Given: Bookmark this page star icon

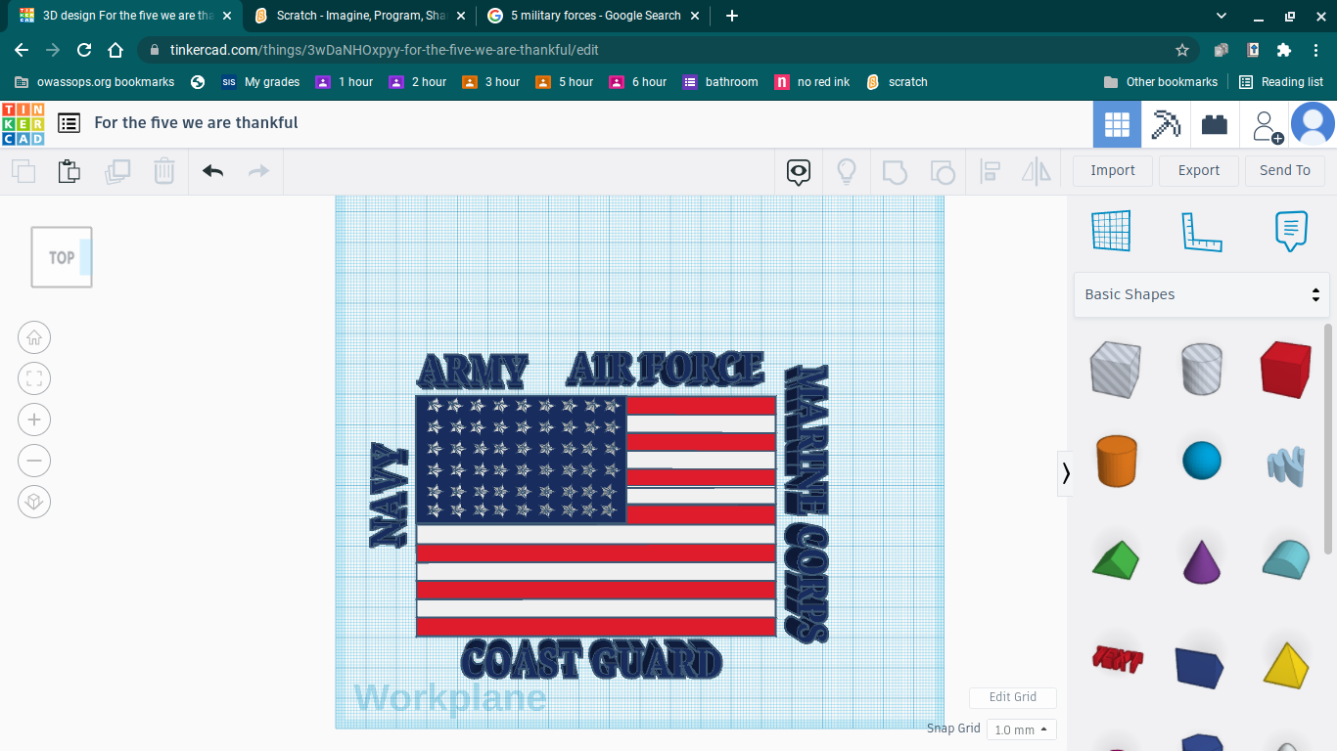Looking at the screenshot, I should 1182,50.
